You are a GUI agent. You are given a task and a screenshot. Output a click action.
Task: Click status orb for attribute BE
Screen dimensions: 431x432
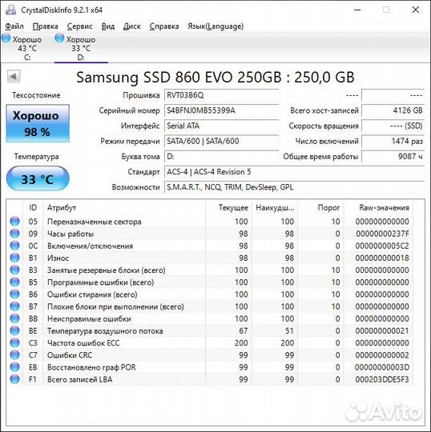(x=14, y=330)
